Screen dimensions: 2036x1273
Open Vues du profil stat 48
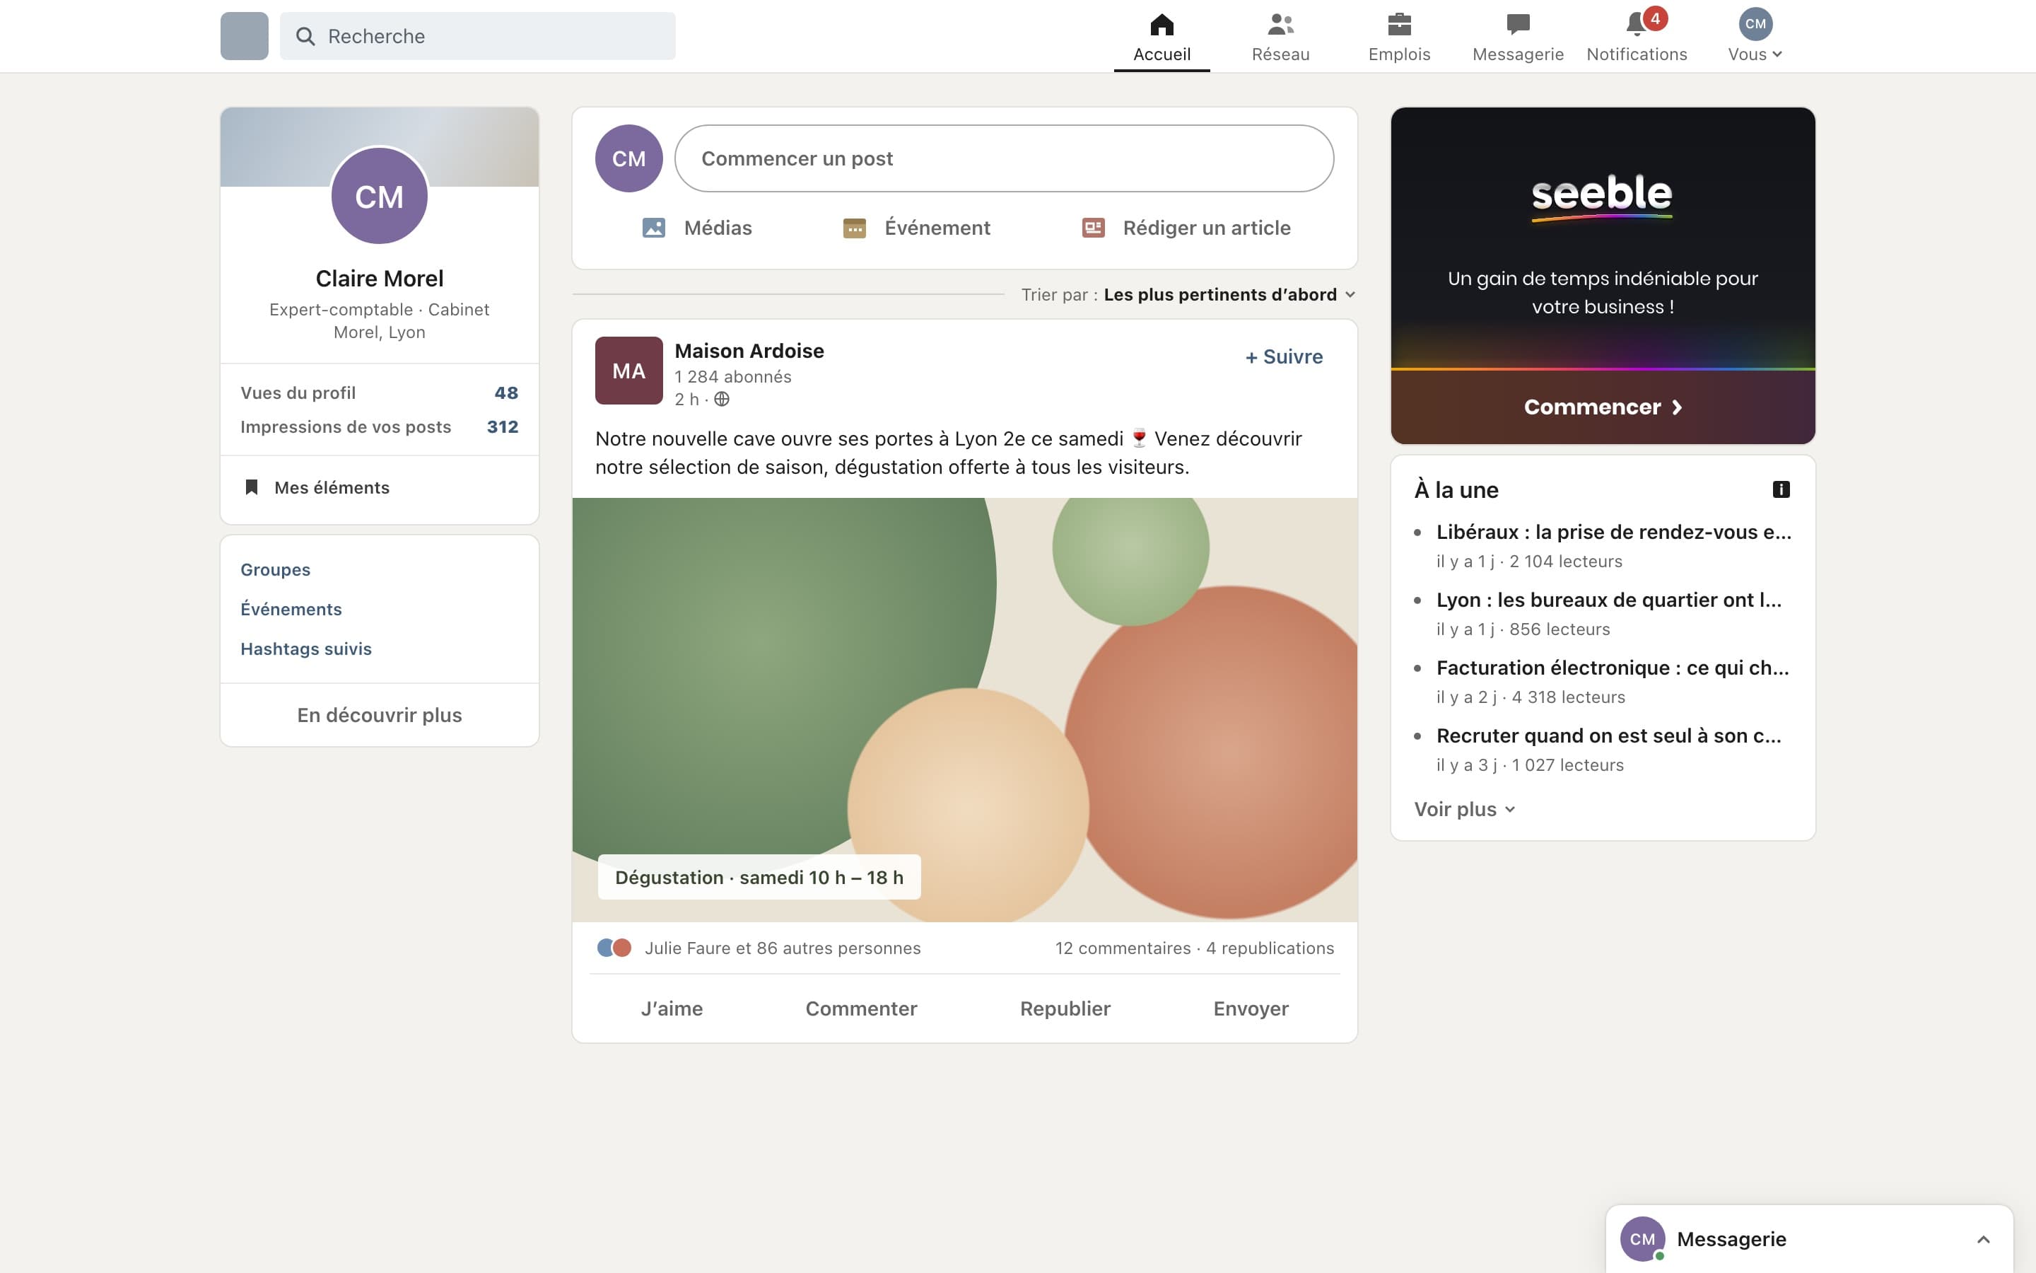[x=380, y=393]
